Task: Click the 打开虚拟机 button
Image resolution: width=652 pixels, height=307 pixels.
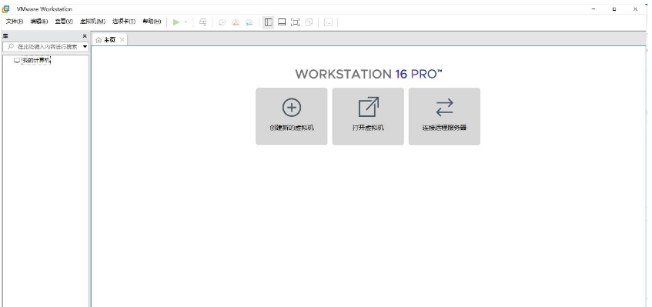Action: tap(368, 116)
